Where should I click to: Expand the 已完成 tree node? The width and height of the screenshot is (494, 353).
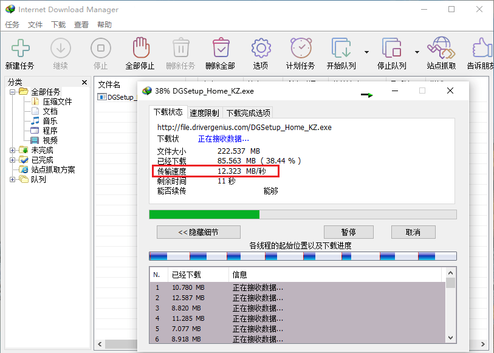point(12,160)
